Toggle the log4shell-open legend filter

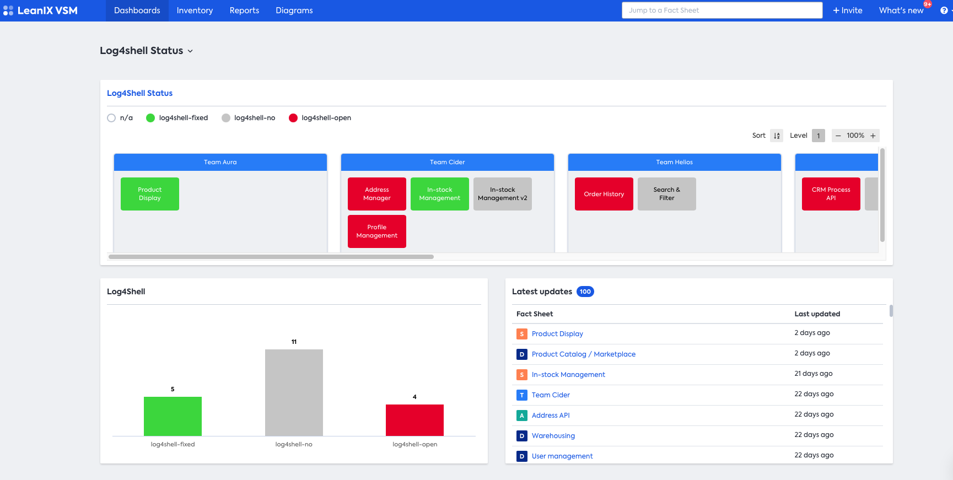[320, 118]
